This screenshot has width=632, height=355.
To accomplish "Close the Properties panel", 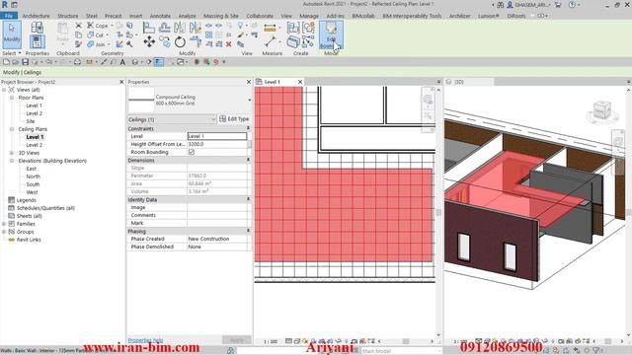I will pos(249,82).
